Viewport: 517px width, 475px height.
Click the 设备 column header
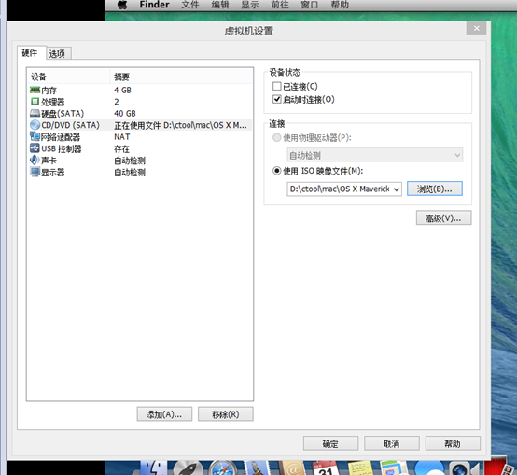(x=68, y=77)
